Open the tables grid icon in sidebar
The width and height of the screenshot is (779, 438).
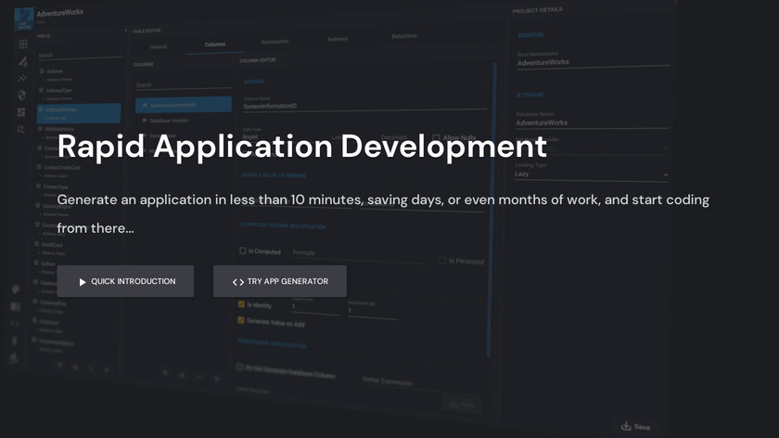point(22,44)
